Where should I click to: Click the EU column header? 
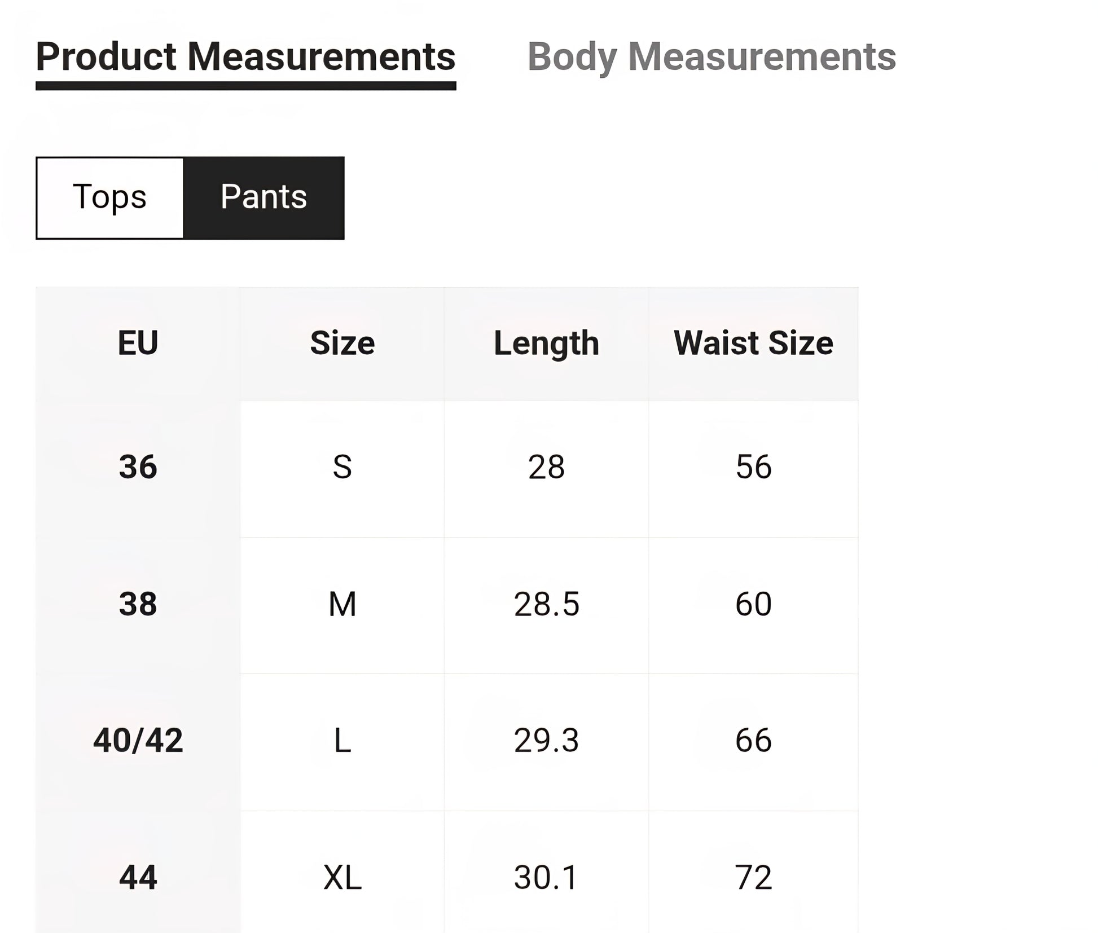tap(138, 343)
